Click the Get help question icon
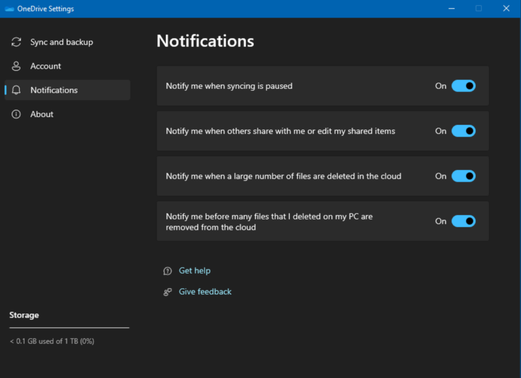Viewport: 521px width, 378px height. point(167,271)
